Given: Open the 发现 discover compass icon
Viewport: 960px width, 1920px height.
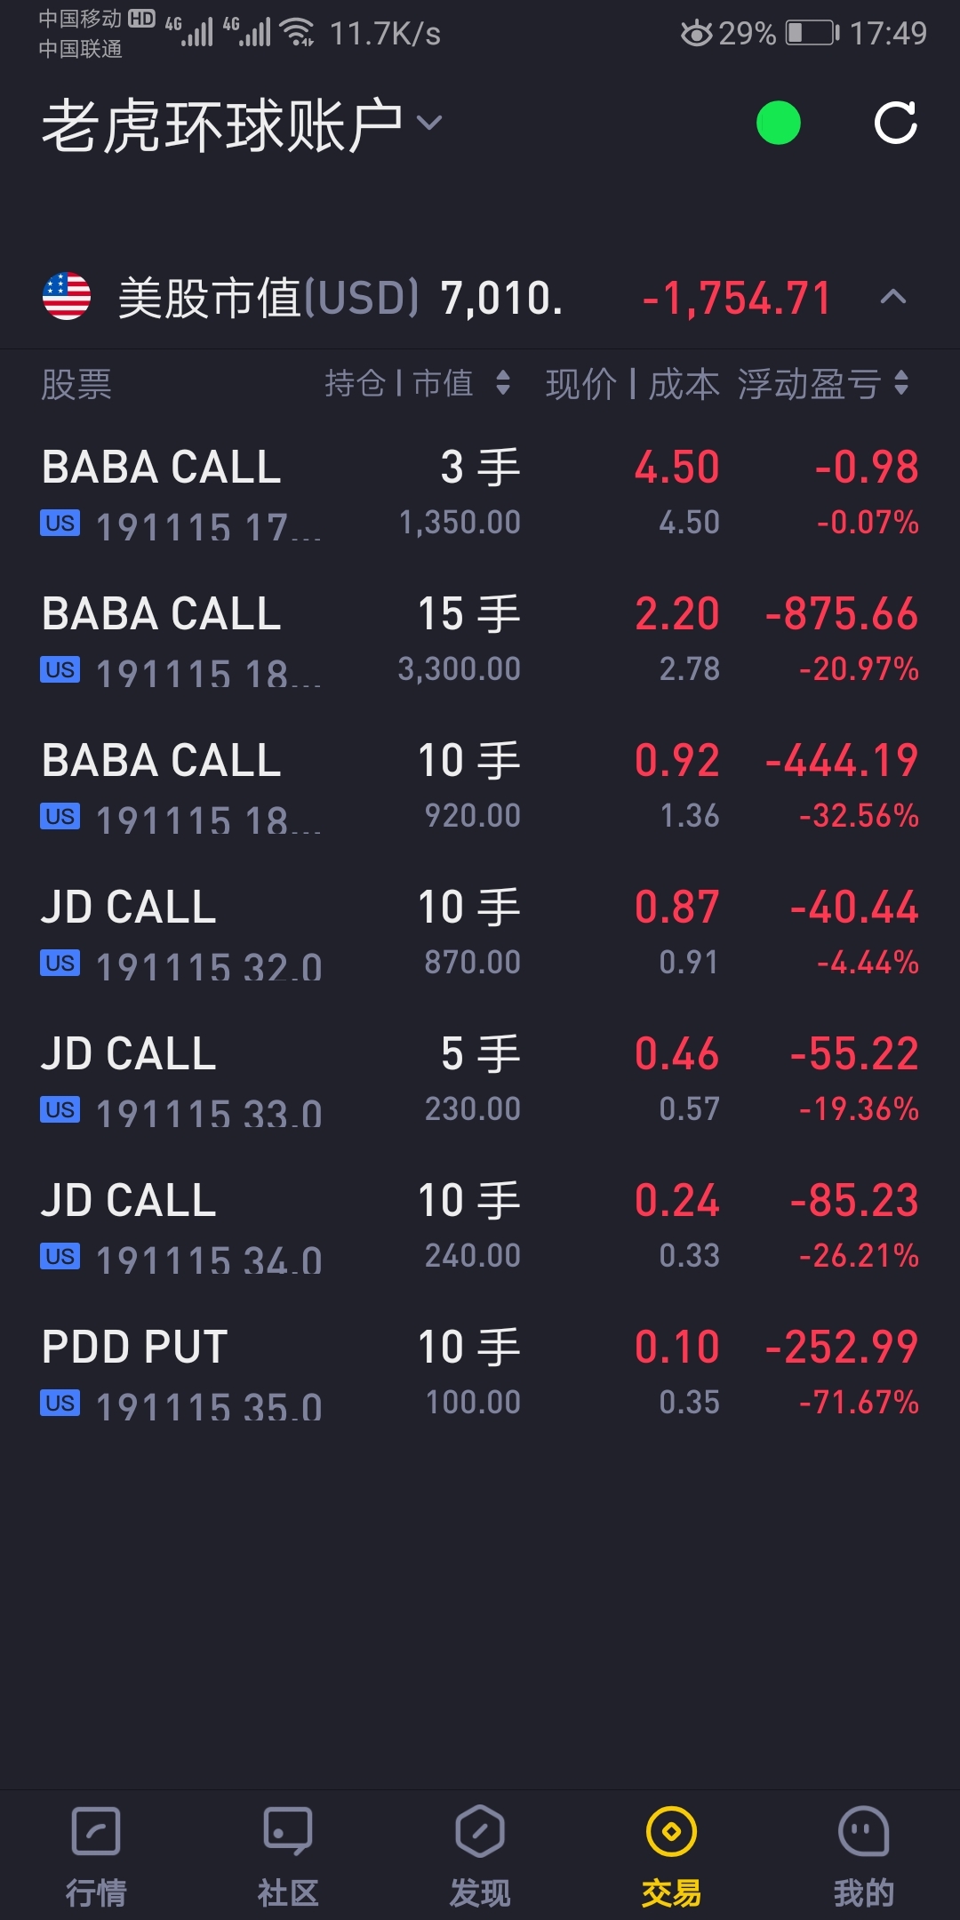Looking at the screenshot, I should click(480, 1831).
